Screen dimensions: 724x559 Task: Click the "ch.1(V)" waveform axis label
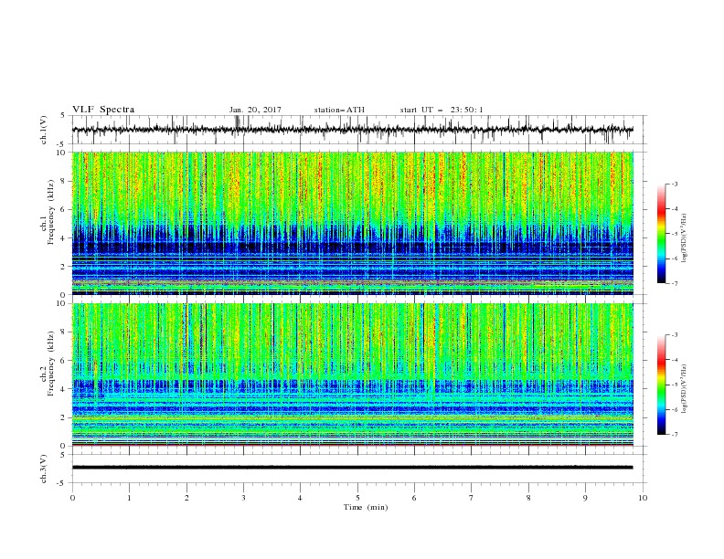tap(44, 130)
